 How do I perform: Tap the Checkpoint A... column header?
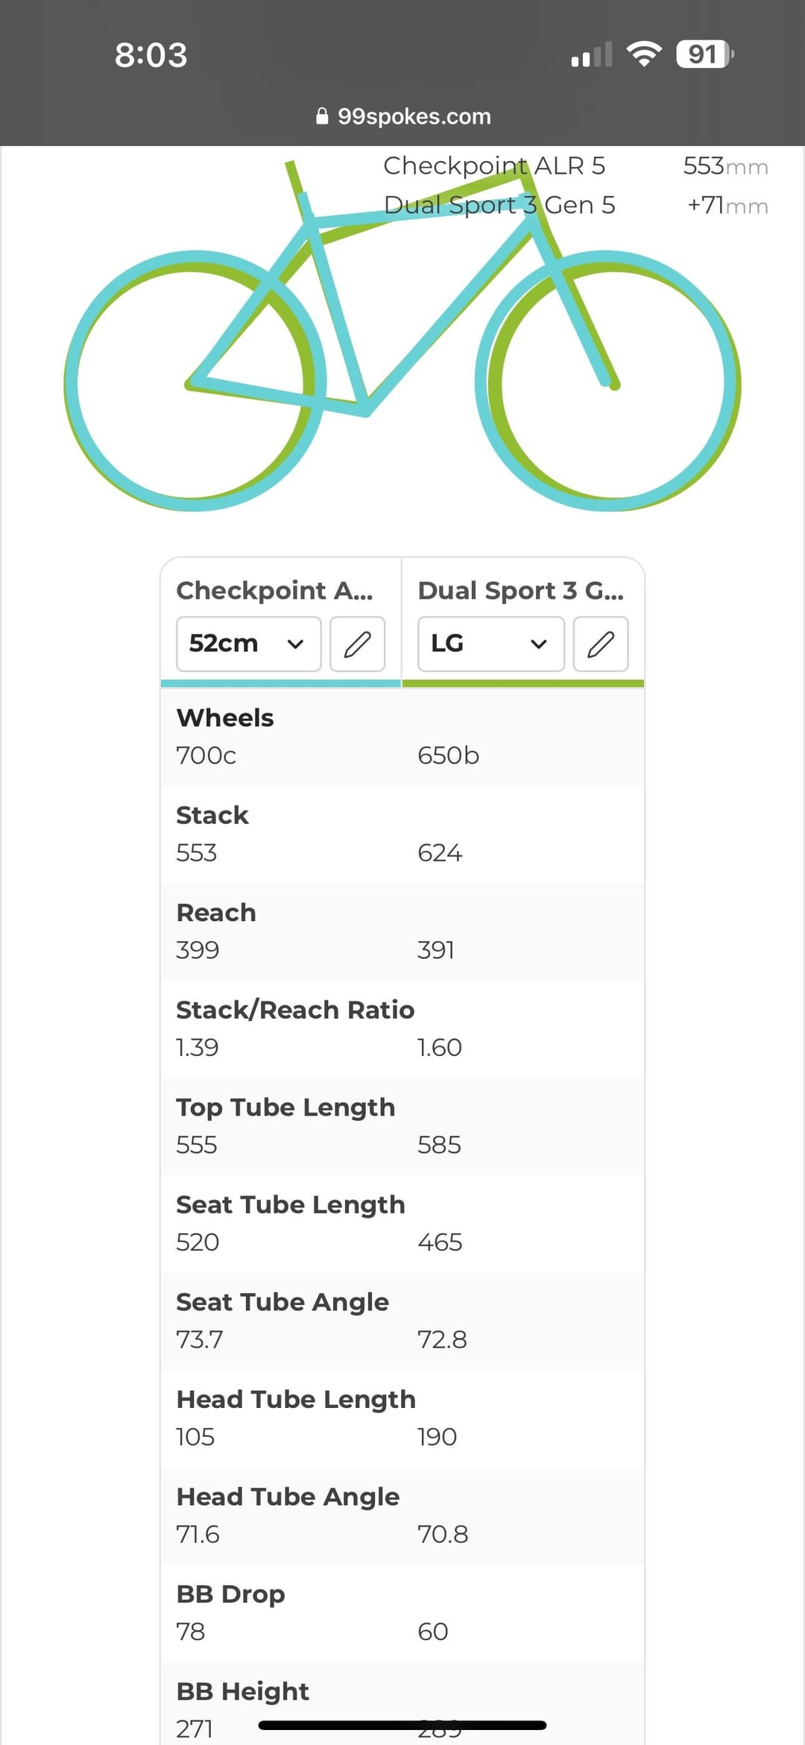(x=274, y=591)
